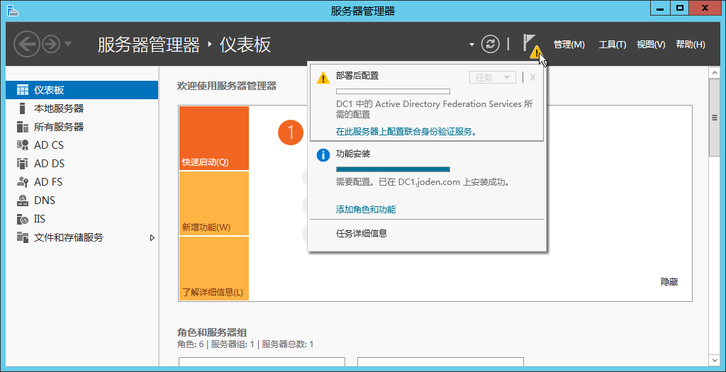Image resolution: width=726 pixels, height=372 pixels.
Task: Select 仪表板 in the sidebar
Action: (x=82, y=90)
